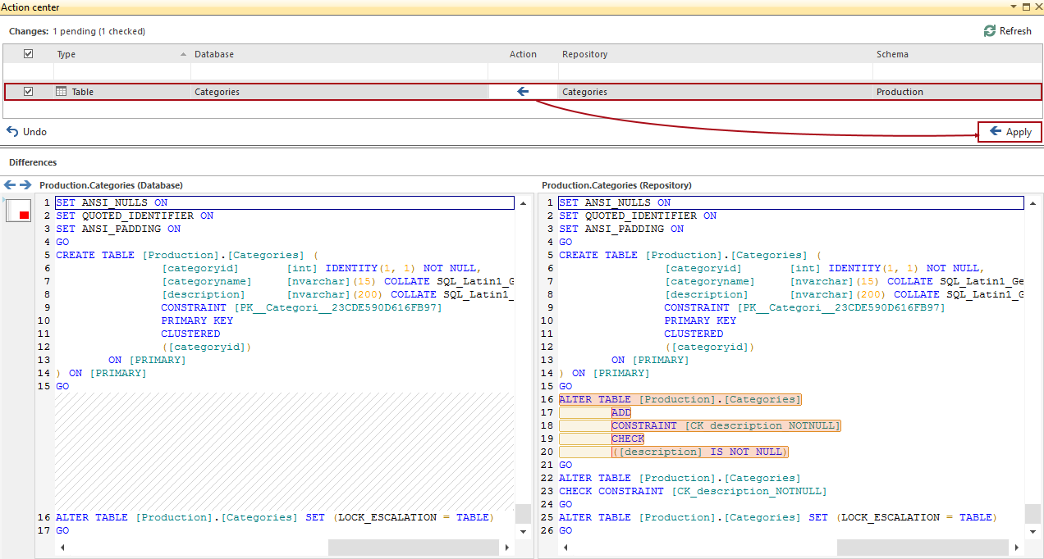Click the blue action arrow for Categories
Viewport: 1044px width, 559px height.
(x=523, y=92)
